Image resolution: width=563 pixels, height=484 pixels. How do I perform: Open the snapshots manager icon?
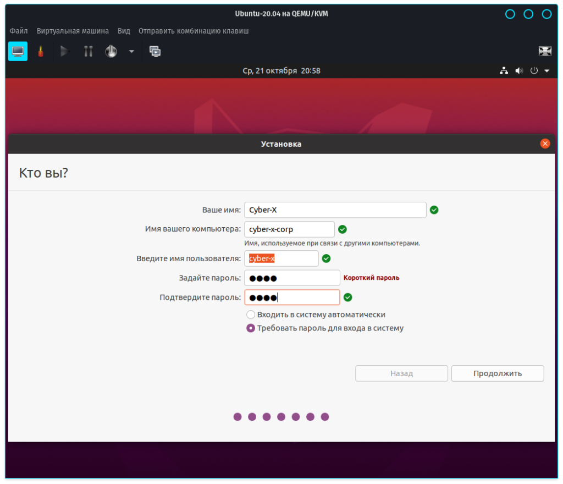pyautogui.click(x=155, y=51)
